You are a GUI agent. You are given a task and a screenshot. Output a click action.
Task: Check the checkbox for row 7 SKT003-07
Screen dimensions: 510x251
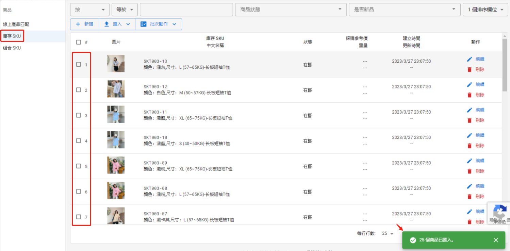click(x=79, y=217)
